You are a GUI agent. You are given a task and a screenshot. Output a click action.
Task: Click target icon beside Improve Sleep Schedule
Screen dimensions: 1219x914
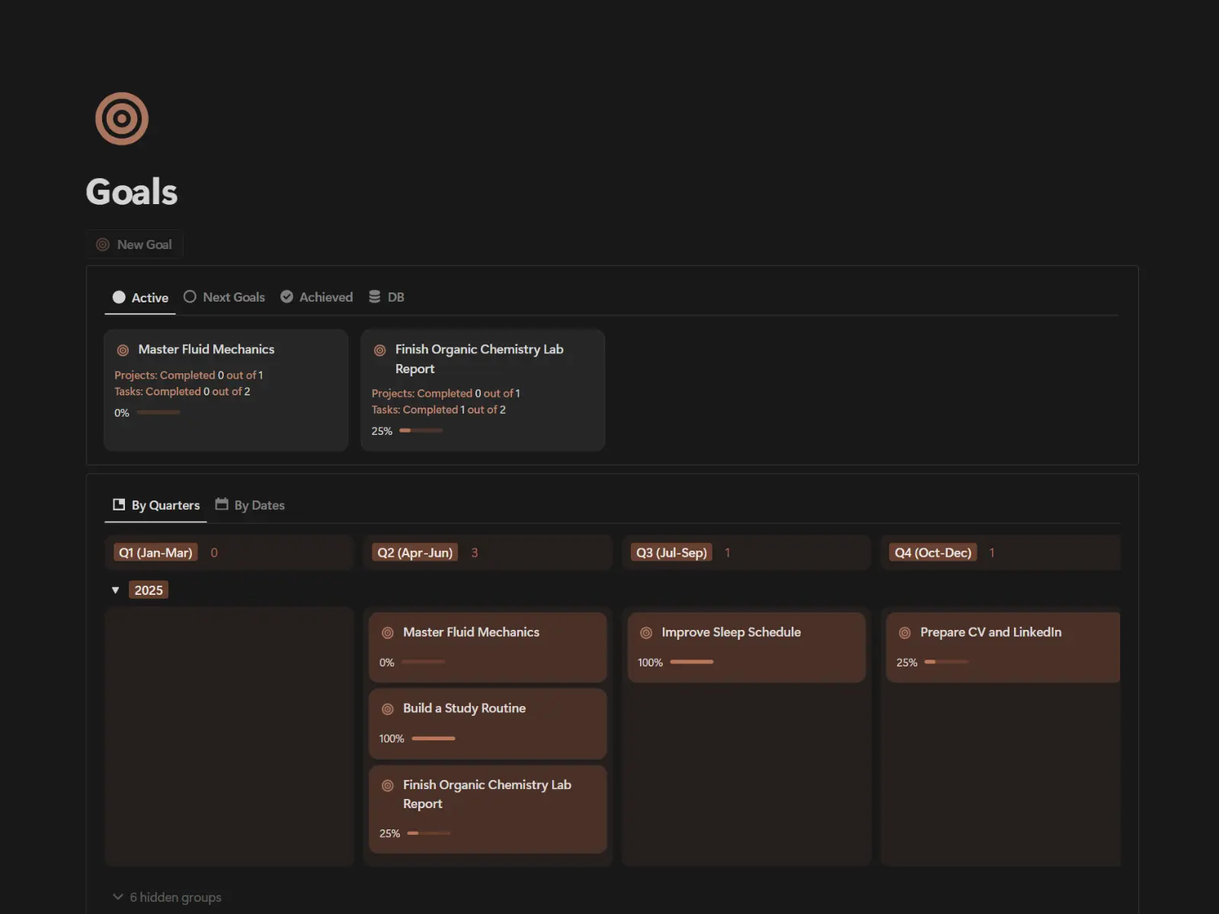tap(646, 633)
